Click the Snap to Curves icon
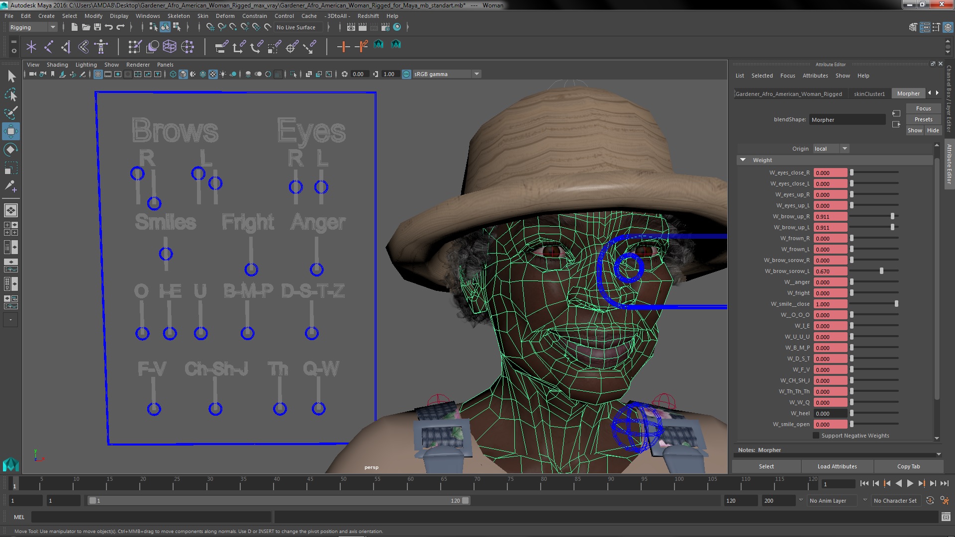The height and width of the screenshot is (537, 955). 221,27
